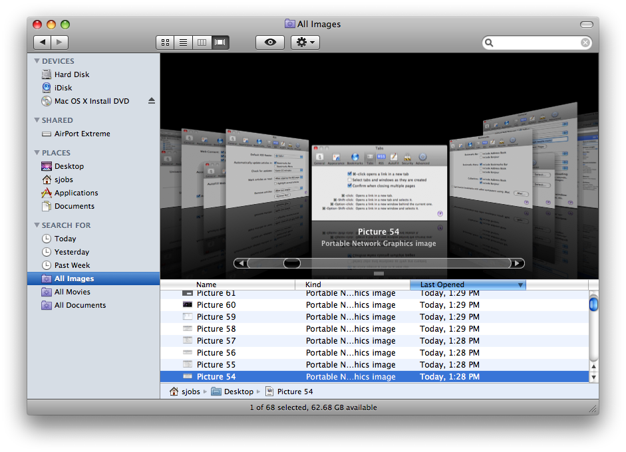Viewport: 626px width, 452px height.
Task: Collapse the SEARCH FOR section
Action: [x=37, y=225]
